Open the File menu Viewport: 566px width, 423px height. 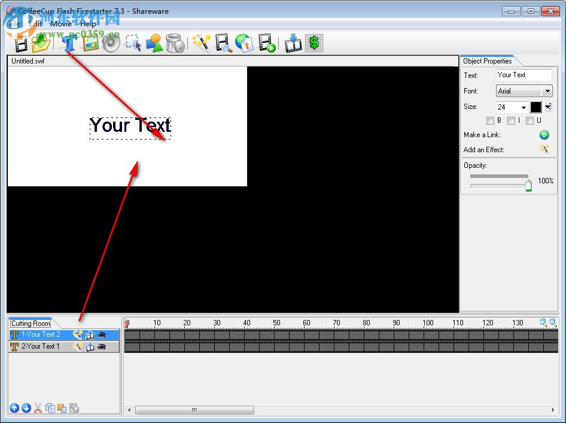click(14, 24)
